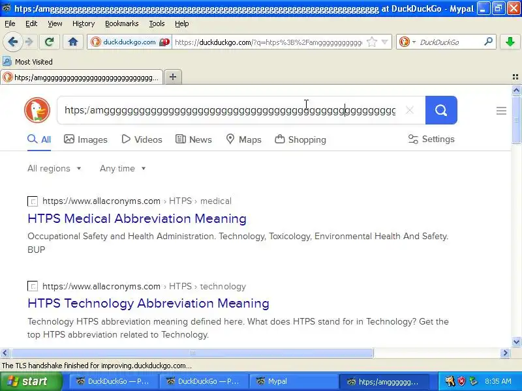Open a new tab with plus button
Image resolution: width=522 pixels, height=391 pixels.
coord(173,77)
